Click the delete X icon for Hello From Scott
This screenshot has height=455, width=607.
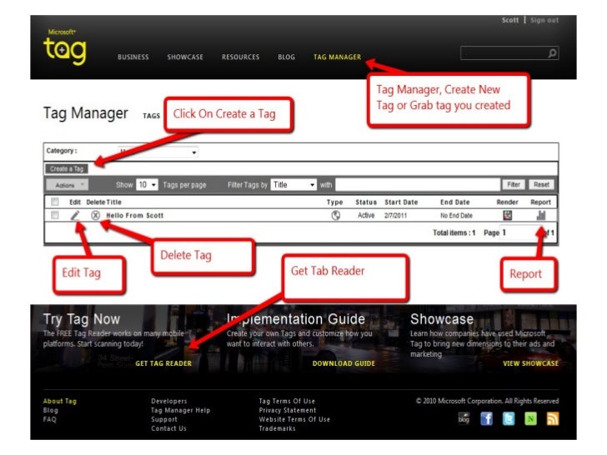tap(96, 215)
